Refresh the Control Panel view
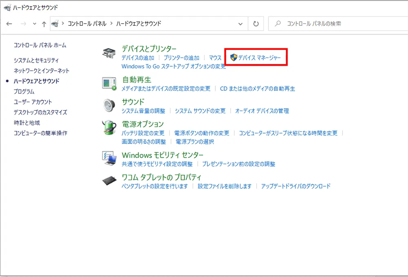Image resolution: width=408 pixels, height=277 pixels. point(256,24)
